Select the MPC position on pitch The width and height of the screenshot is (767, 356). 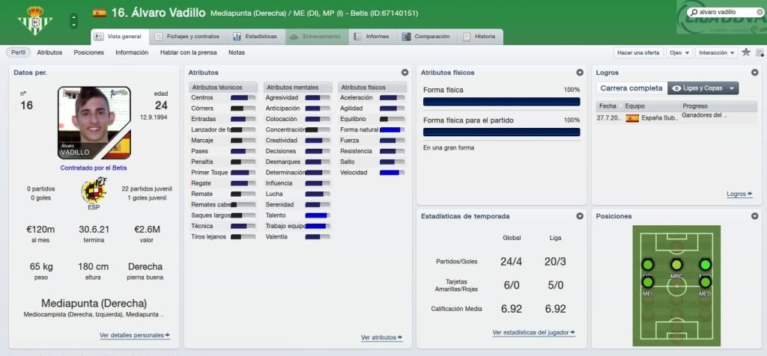tap(676, 265)
